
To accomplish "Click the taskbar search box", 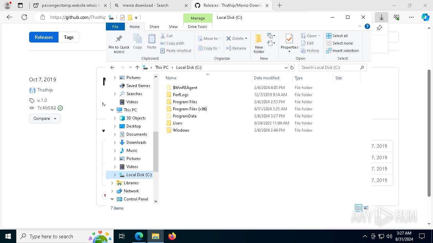I will 65,236.
